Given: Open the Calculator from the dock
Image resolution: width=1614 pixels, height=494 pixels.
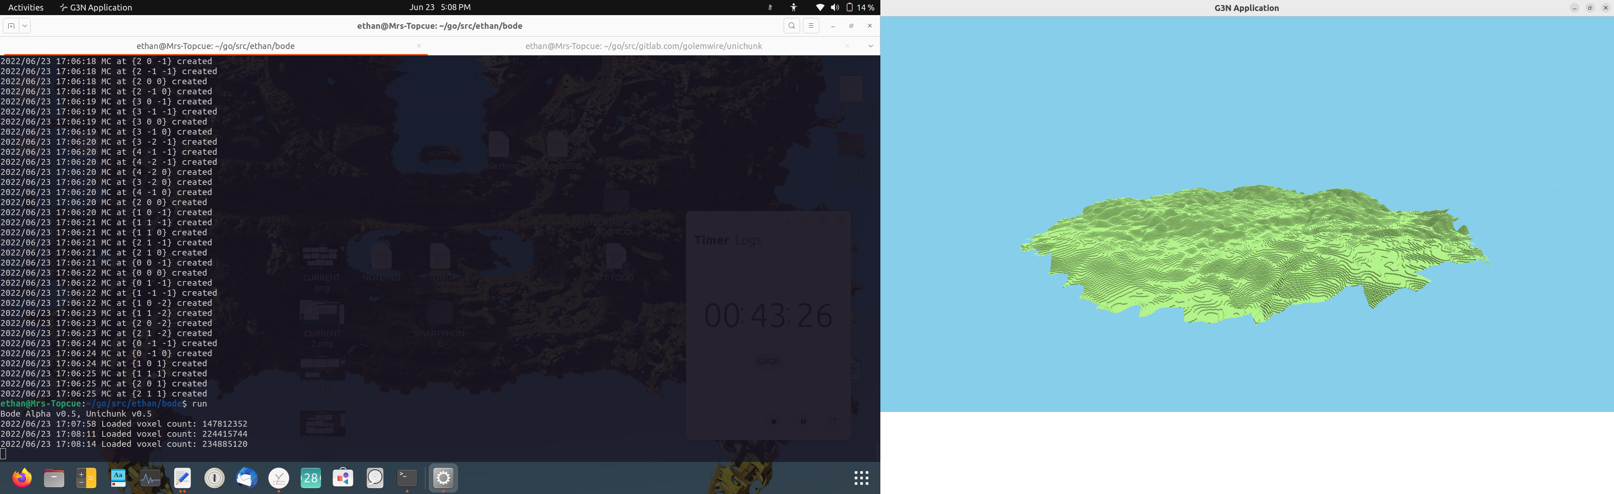Looking at the screenshot, I should [86, 478].
